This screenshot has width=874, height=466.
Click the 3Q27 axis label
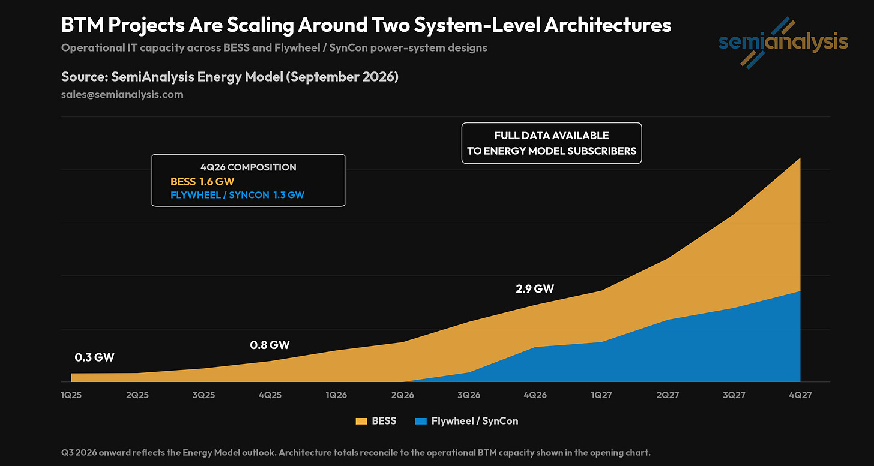pyautogui.click(x=734, y=395)
